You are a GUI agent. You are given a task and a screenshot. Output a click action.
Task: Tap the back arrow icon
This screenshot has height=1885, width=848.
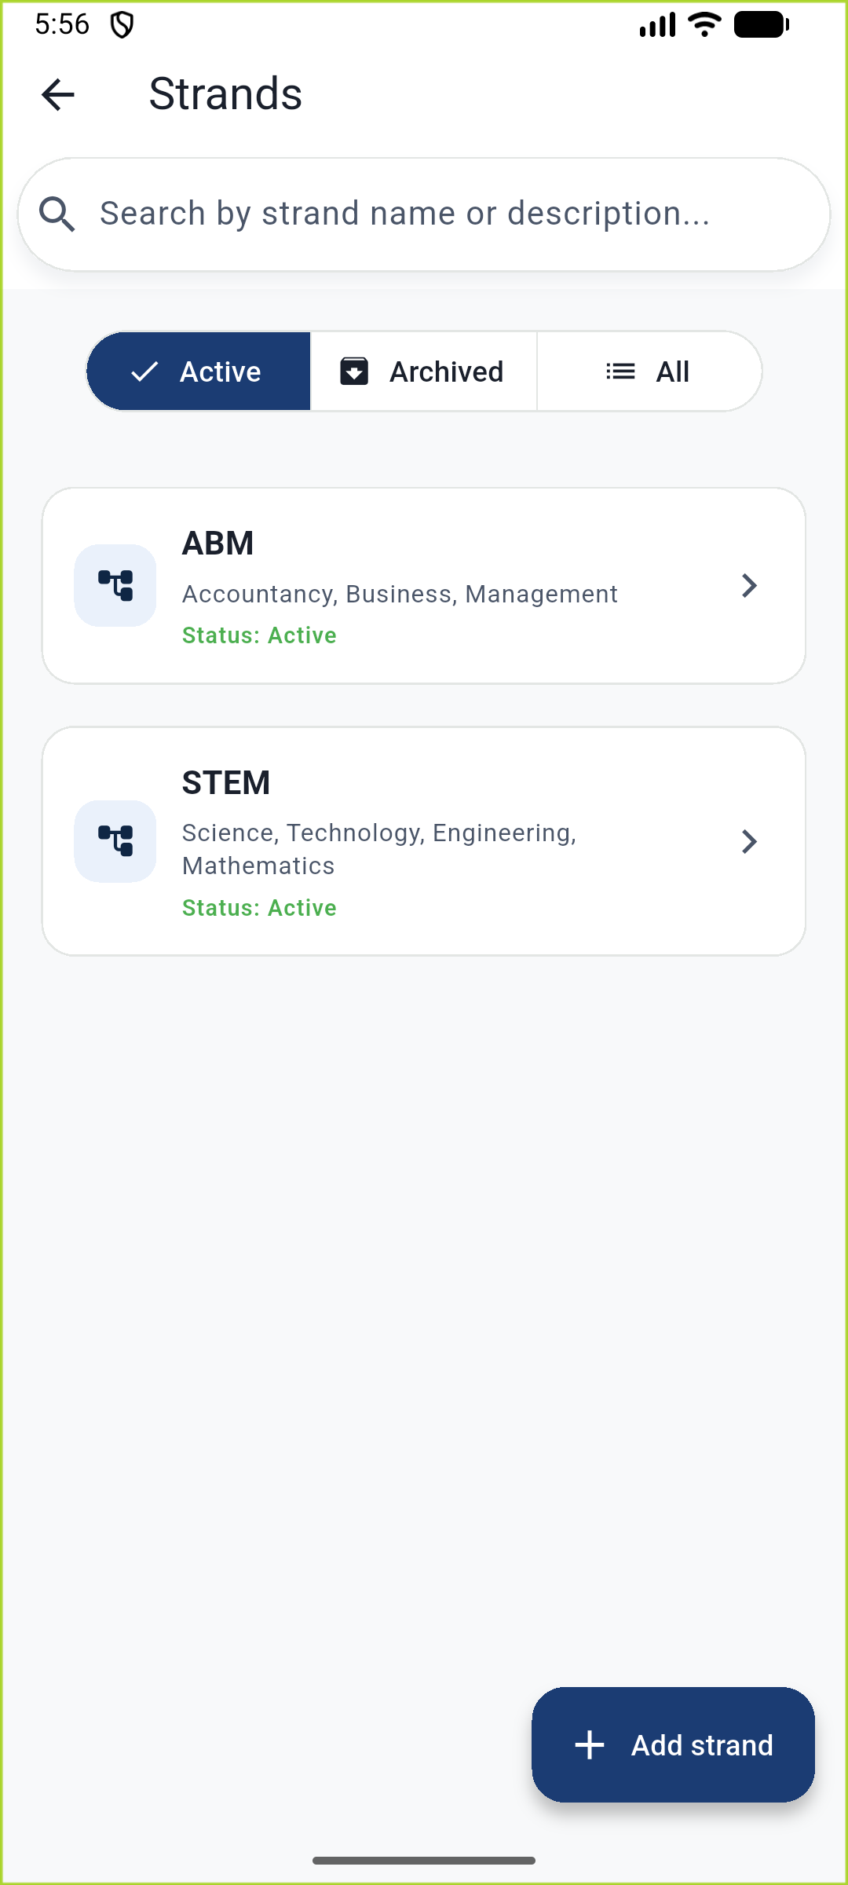(x=58, y=95)
